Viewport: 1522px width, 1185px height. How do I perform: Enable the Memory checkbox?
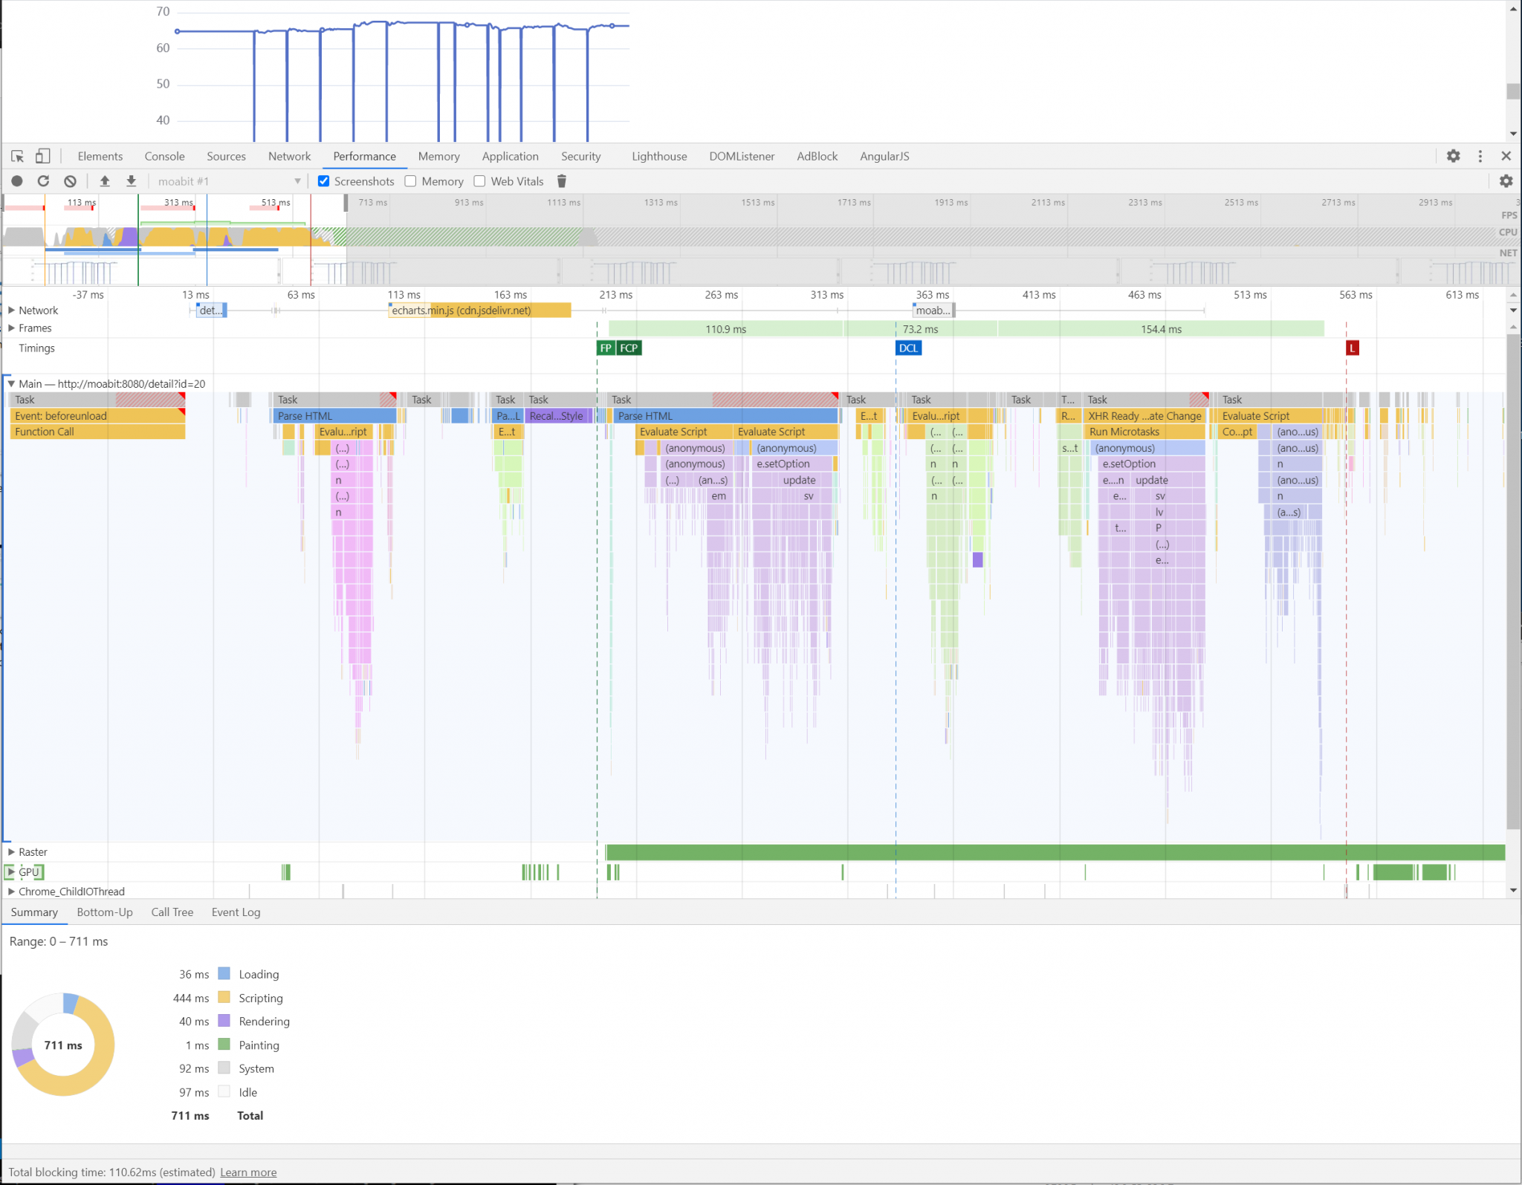click(x=411, y=181)
